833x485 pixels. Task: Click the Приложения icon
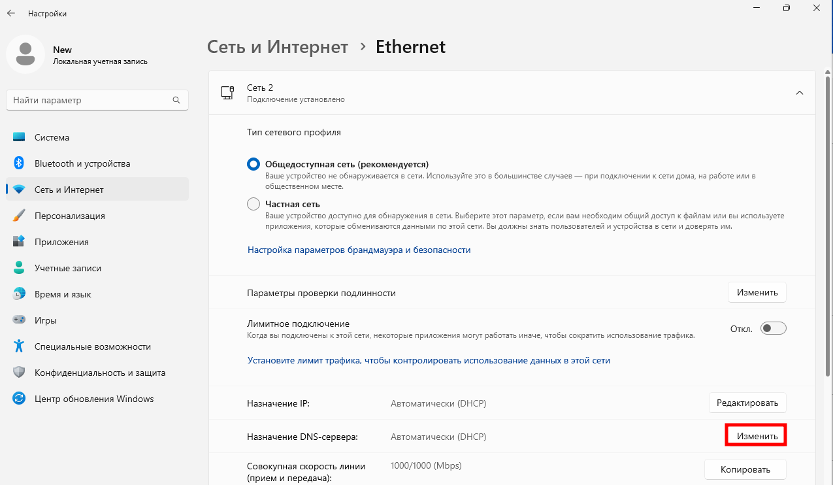point(19,242)
